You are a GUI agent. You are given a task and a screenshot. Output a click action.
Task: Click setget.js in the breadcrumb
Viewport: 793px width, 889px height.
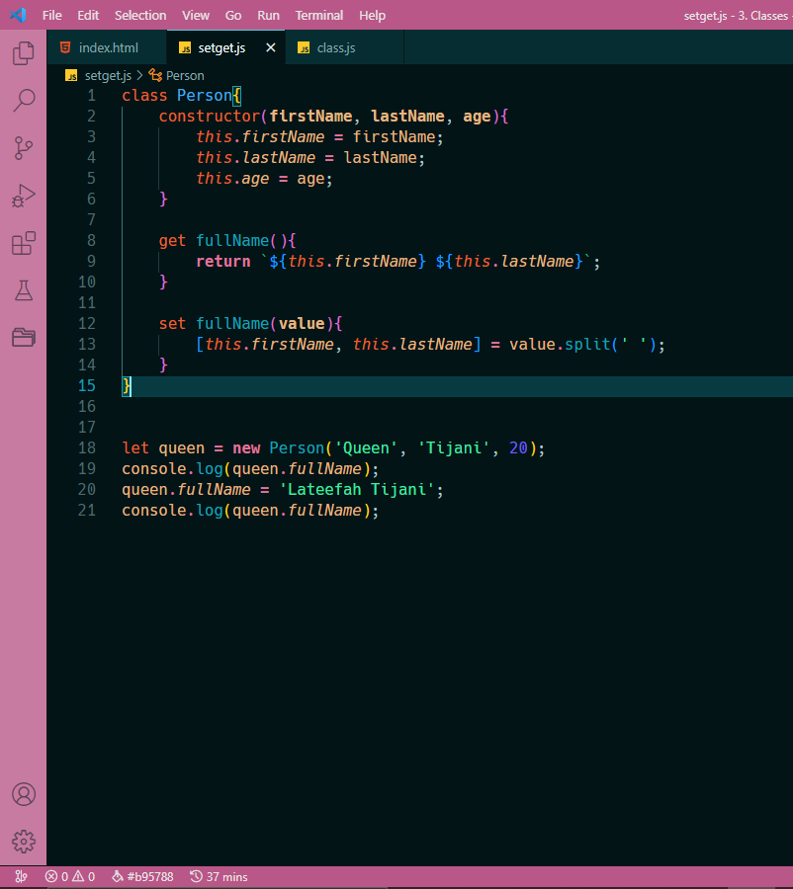[108, 75]
